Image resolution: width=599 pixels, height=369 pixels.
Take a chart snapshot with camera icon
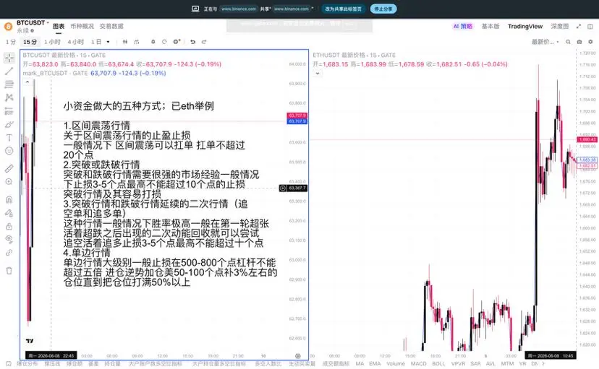tap(579, 42)
